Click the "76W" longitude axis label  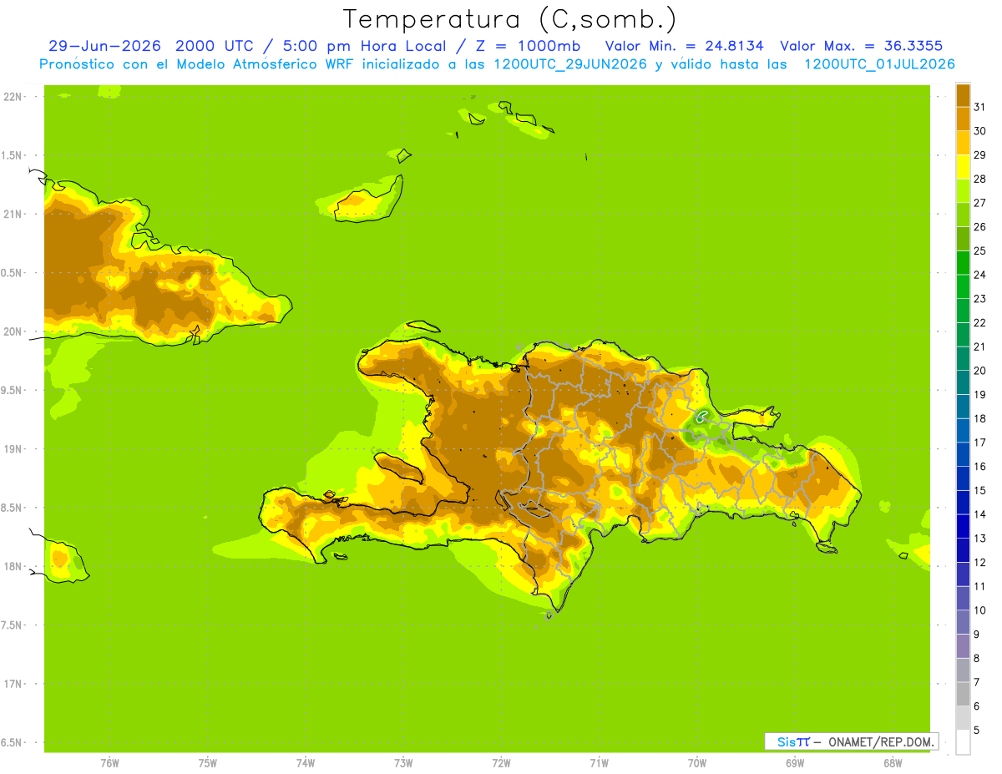(109, 763)
